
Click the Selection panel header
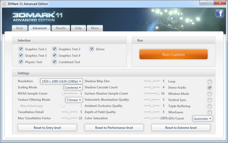[70, 40]
